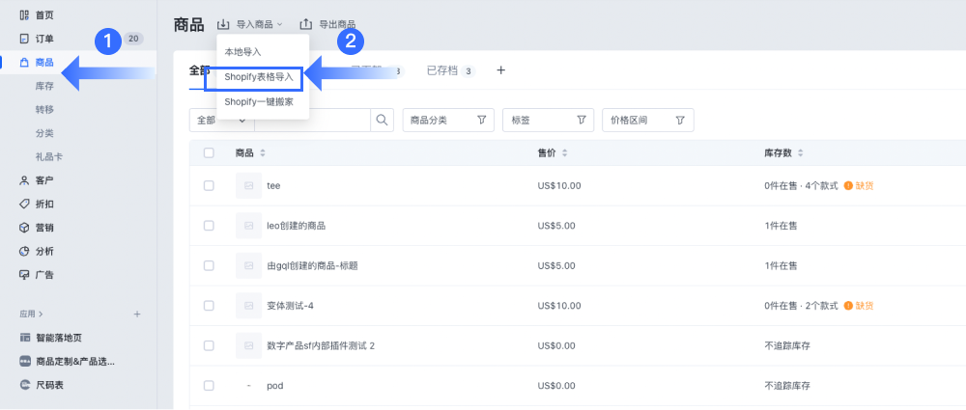This screenshot has height=410, width=966.
Task: Select checkbox for leo创建的商品 row
Action: coord(209,226)
